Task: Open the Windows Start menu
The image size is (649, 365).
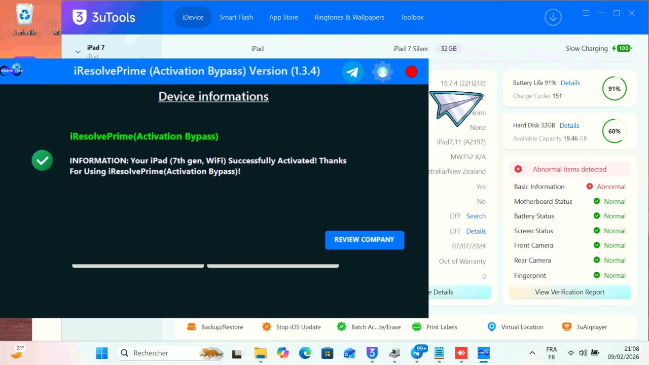Action: coord(102,353)
